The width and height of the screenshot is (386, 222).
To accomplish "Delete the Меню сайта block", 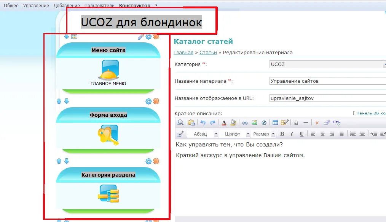I will click(156, 37).
